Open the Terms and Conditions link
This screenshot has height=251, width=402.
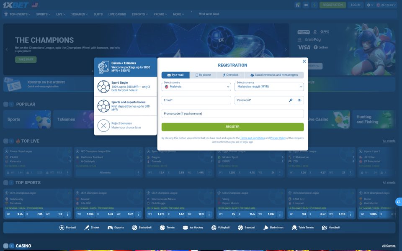252,138
